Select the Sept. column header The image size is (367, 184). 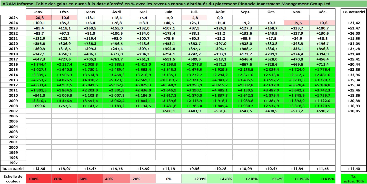pyautogui.click(x=246, y=12)
